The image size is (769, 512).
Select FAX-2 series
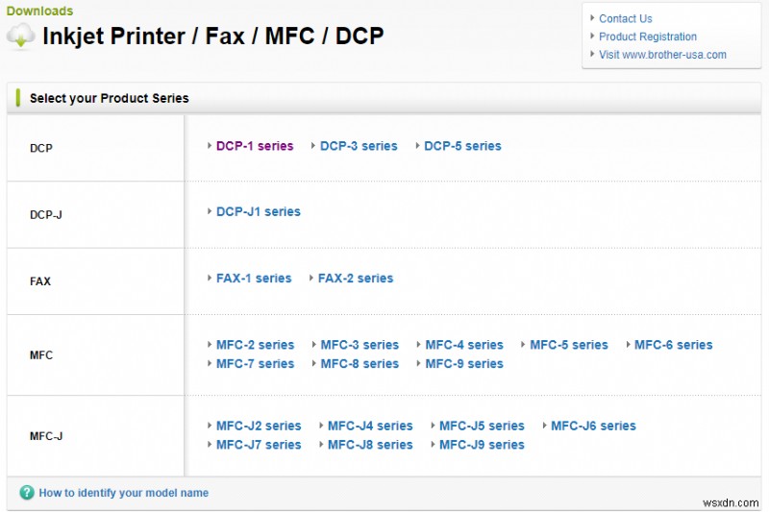(x=355, y=279)
